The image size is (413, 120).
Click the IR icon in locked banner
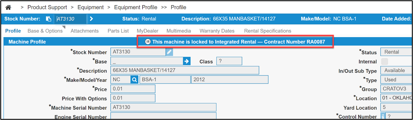148,42
